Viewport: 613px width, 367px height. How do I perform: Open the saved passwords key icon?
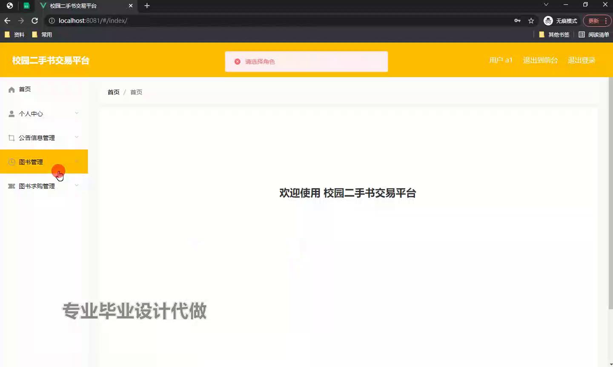[517, 20]
